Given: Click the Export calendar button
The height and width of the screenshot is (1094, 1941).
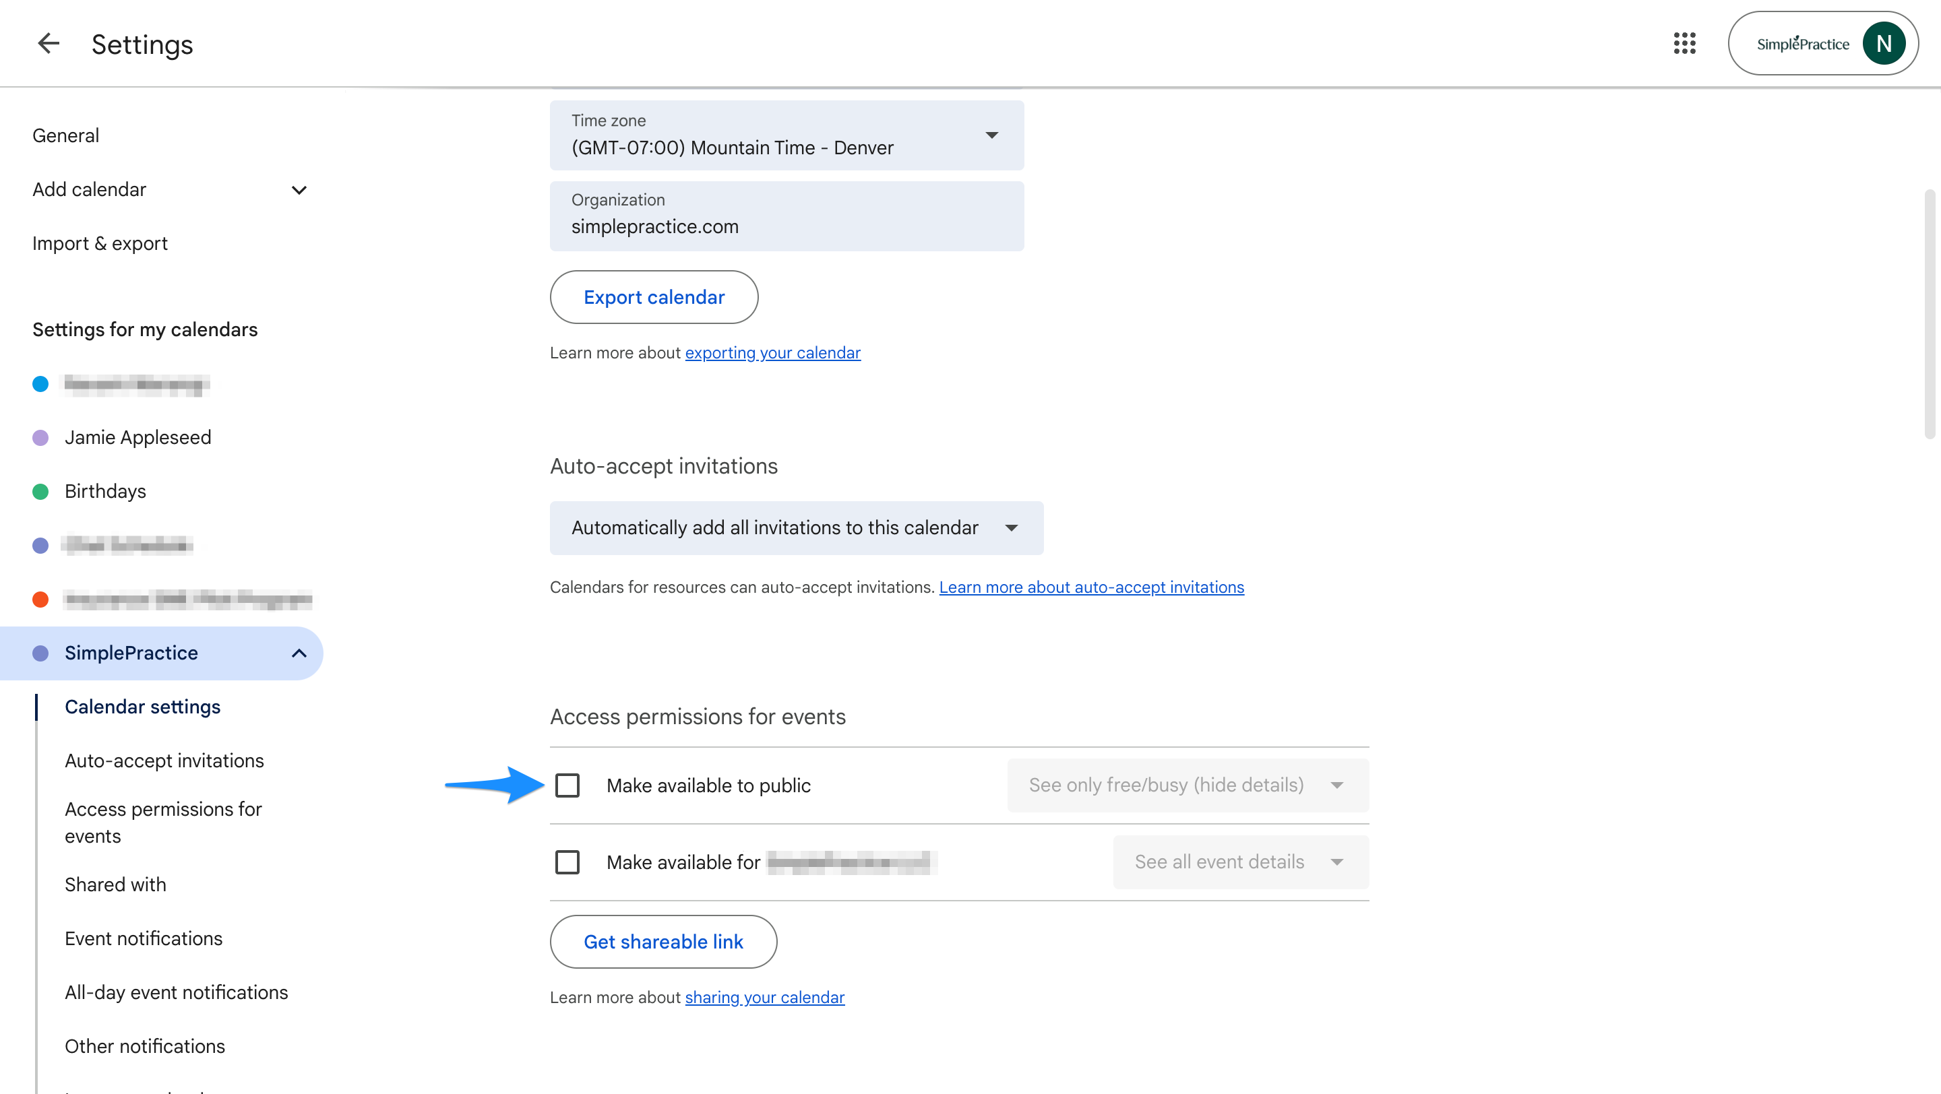Looking at the screenshot, I should [x=653, y=297].
